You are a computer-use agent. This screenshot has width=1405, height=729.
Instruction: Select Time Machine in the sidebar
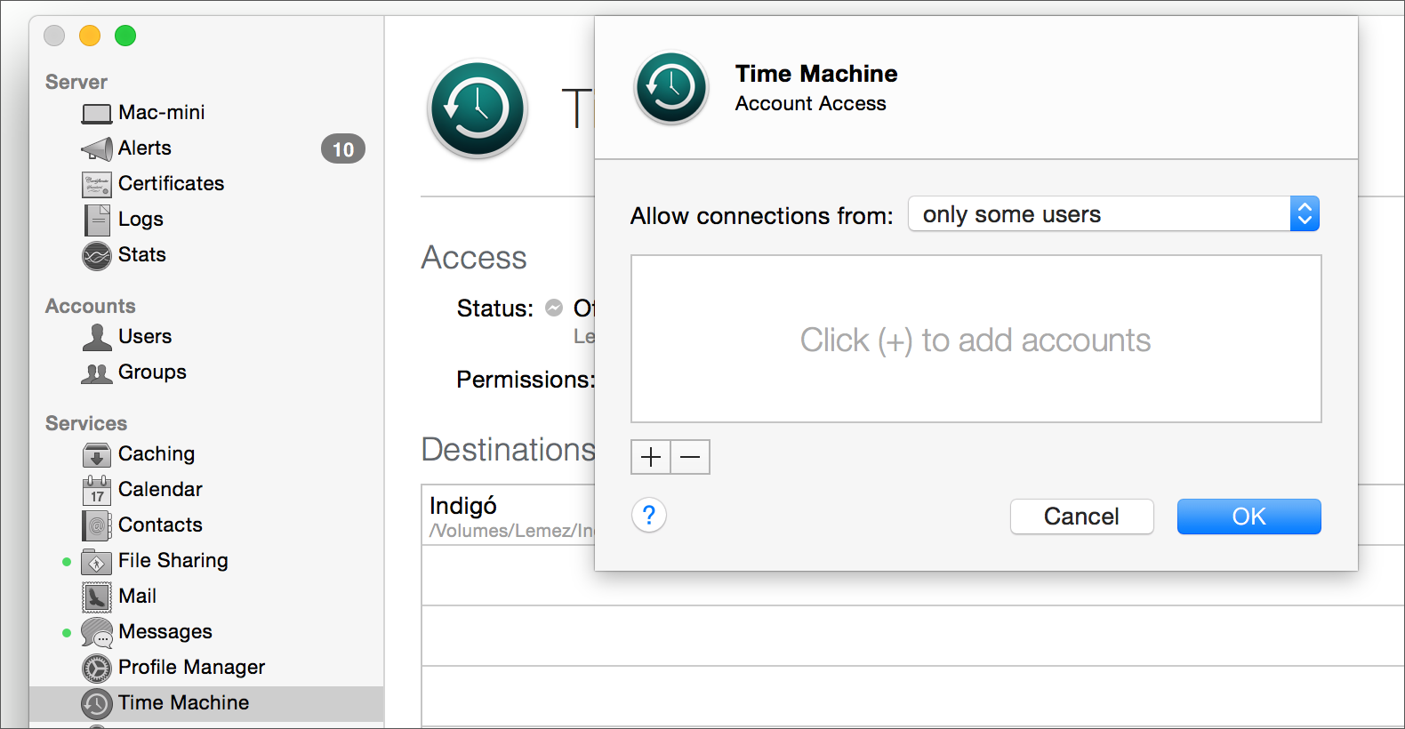click(206, 703)
